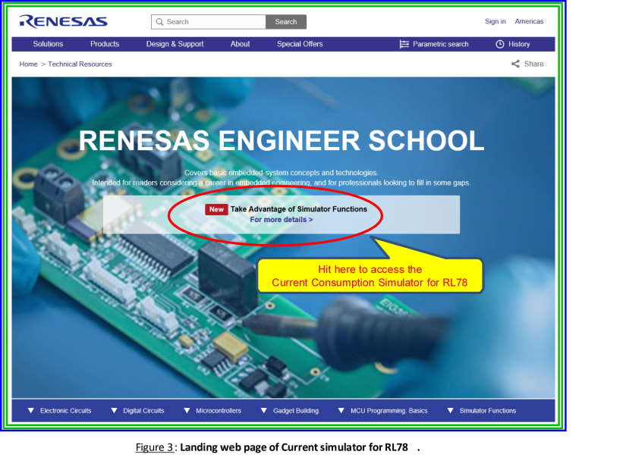Click the History clock icon
This screenshot has width=629, height=467.
(x=500, y=44)
